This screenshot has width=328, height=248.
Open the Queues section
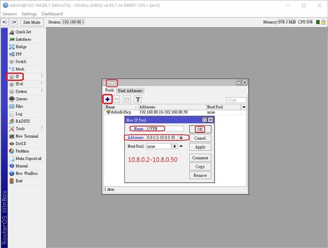click(x=27, y=99)
